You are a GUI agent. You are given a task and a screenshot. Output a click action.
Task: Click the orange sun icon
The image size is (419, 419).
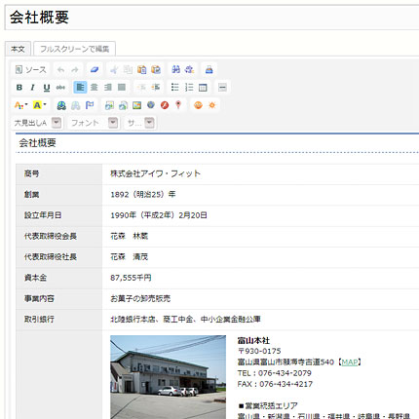212,105
